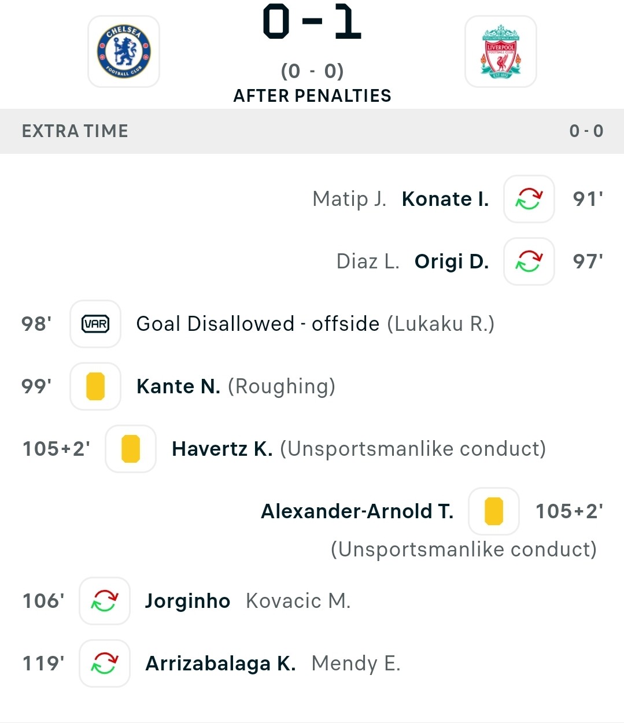The height and width of the screenshot is (723, 624).
Task: Select the 106' Jorginho substitution icon
Action: (x=105, y=601)
